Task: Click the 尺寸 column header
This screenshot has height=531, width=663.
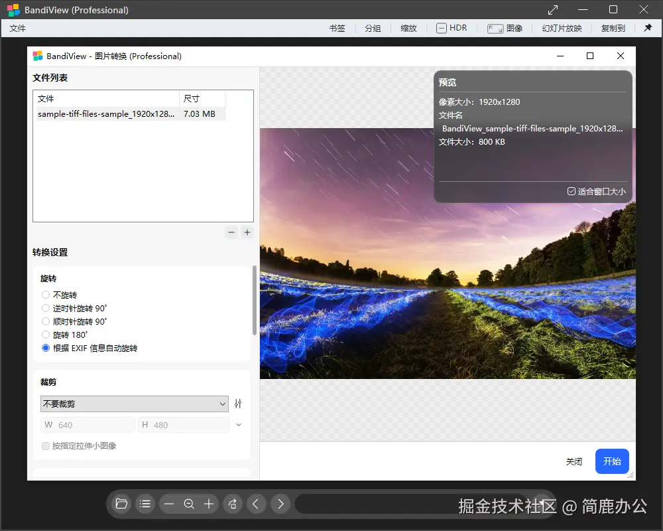Action: (x=202, y=99)
